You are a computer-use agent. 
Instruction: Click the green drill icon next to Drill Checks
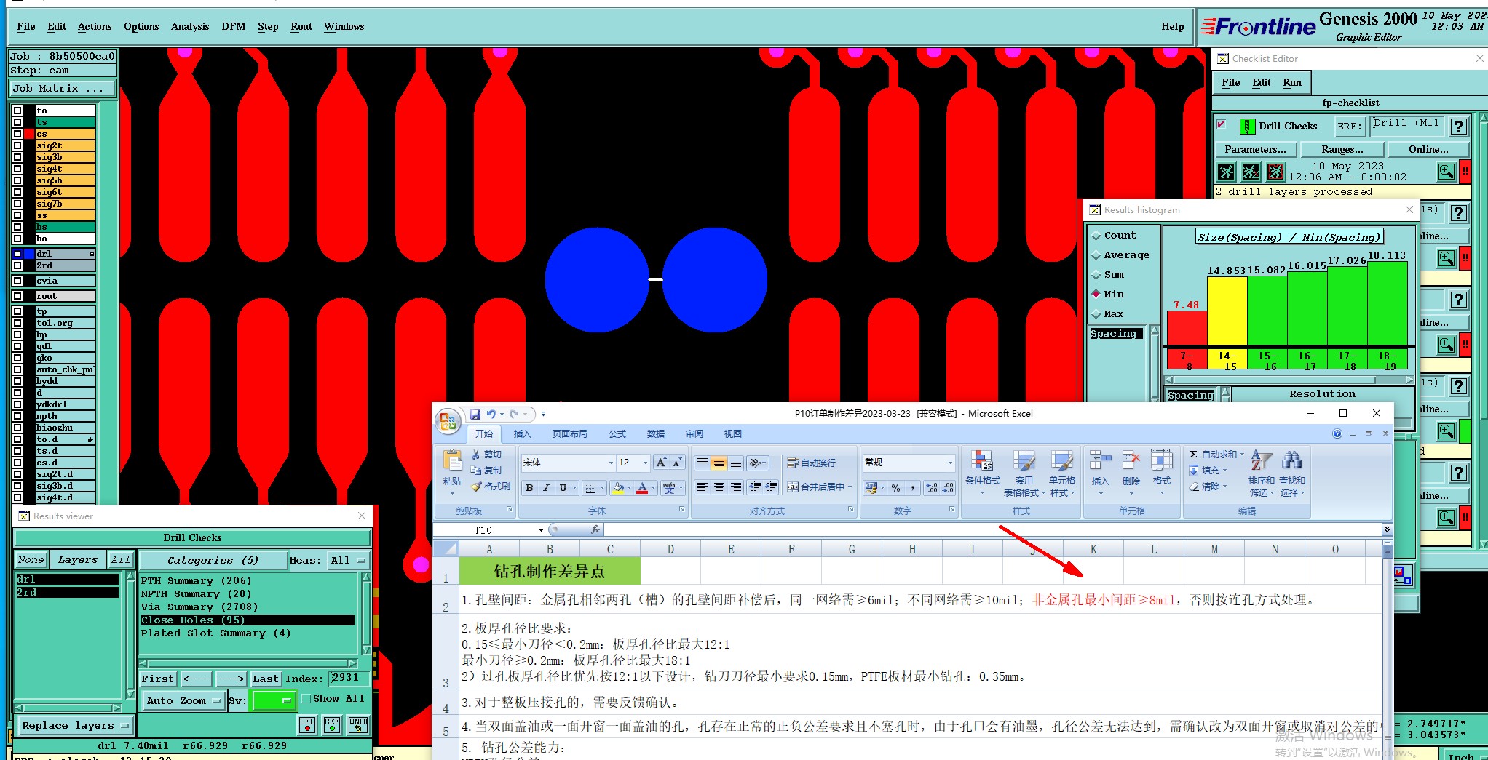tap(1247, 127)
